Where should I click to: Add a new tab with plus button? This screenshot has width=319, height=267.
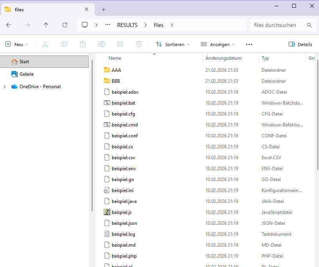click(103, 9)
